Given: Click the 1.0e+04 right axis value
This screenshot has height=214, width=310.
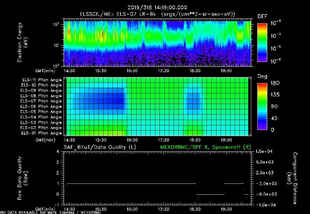Looking at the screenshot, I should coord(264,151).
